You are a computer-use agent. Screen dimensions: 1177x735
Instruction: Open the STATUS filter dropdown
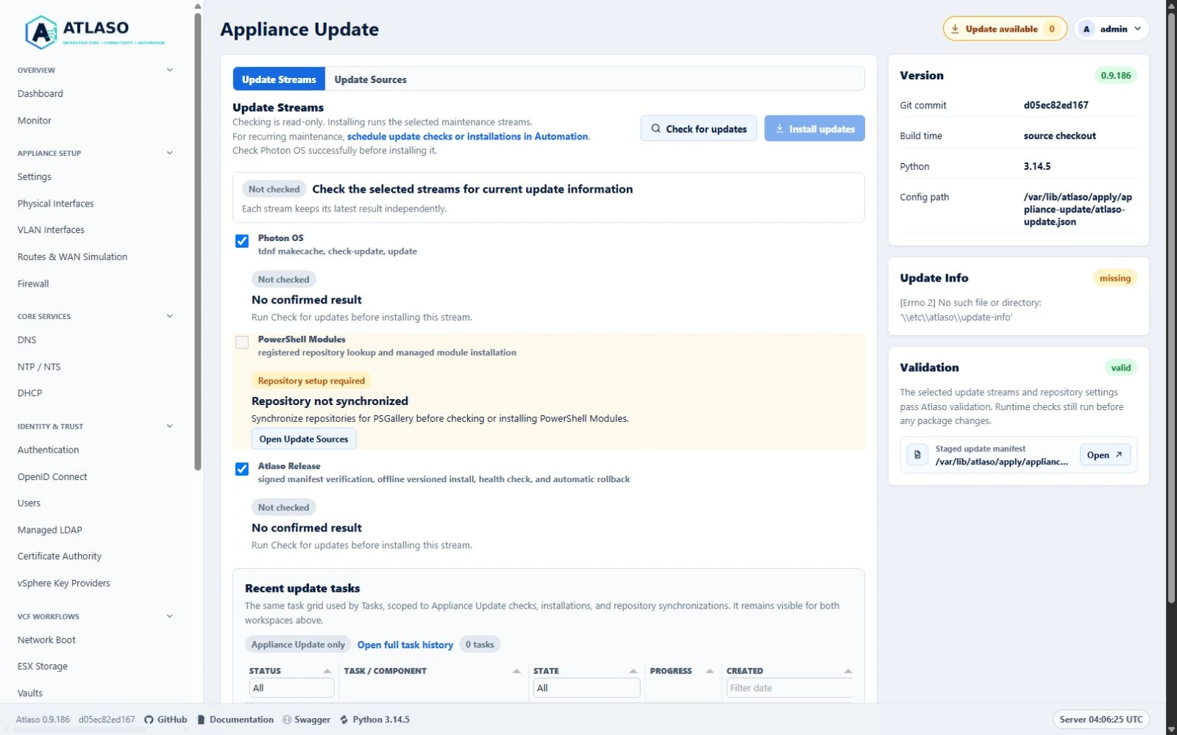coord(291,688)
